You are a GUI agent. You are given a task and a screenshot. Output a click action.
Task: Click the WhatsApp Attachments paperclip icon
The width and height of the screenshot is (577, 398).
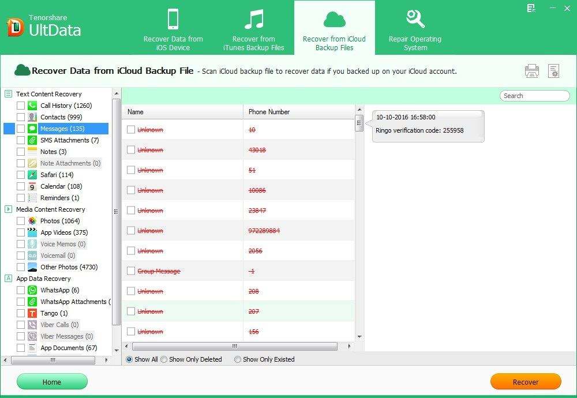(32, 302)
